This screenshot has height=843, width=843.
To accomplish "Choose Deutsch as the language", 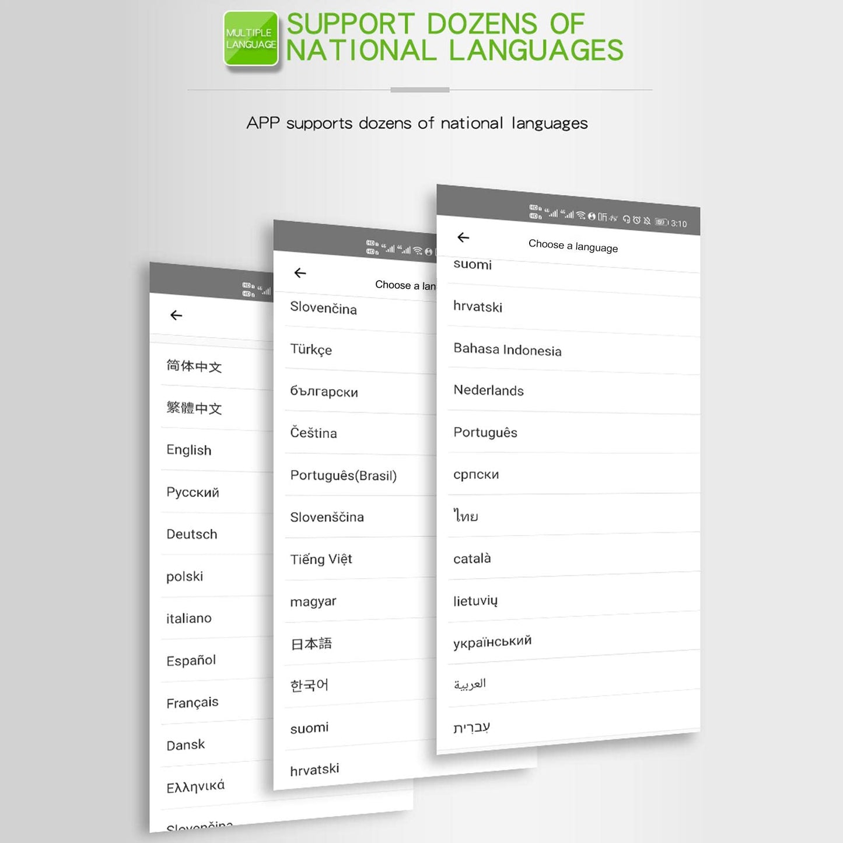I will click(192, 534).
